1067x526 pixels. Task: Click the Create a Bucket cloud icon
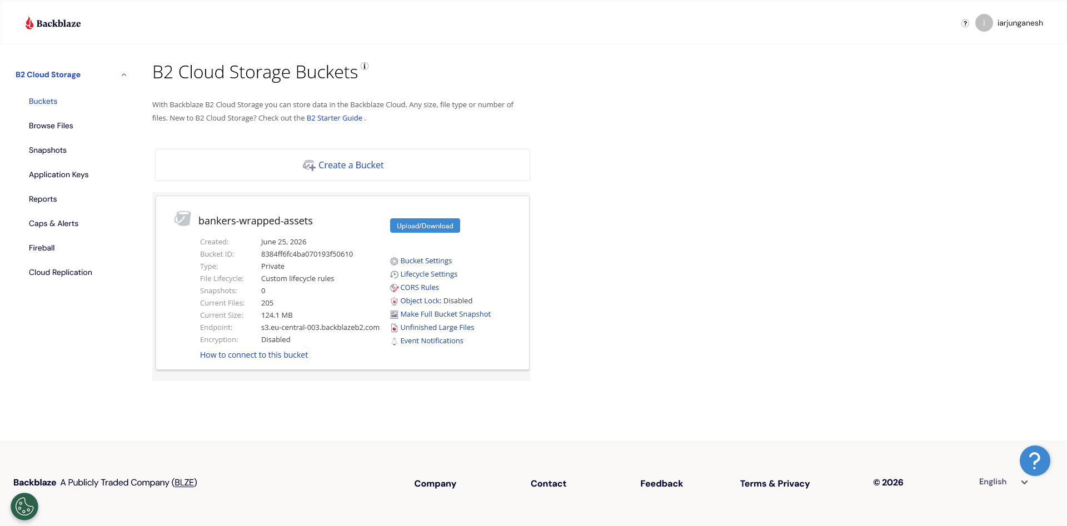coord(309,166)
